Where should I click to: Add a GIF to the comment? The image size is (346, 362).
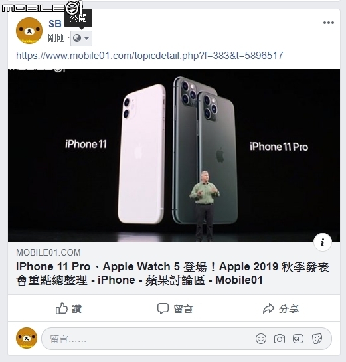pyautogui.click(x=298, y=339)
